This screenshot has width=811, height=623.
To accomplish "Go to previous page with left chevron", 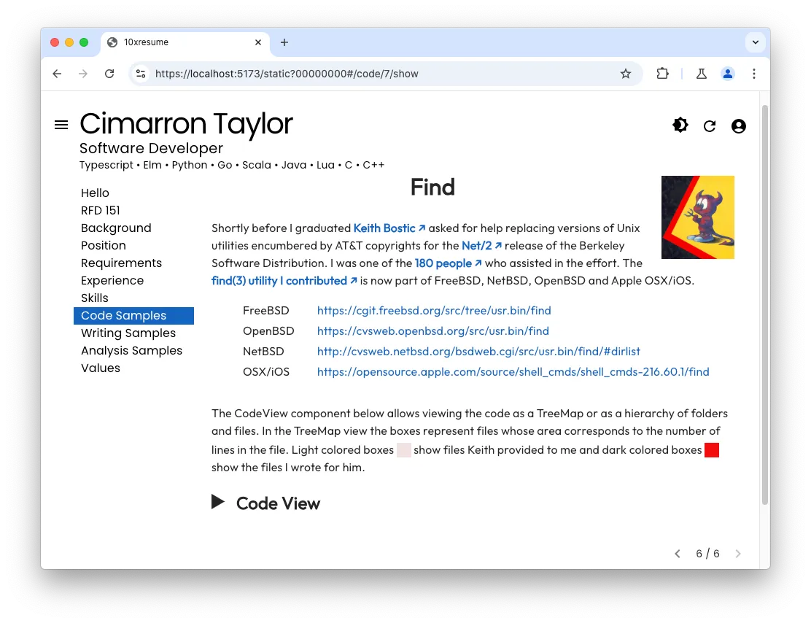I will (678, 554).
